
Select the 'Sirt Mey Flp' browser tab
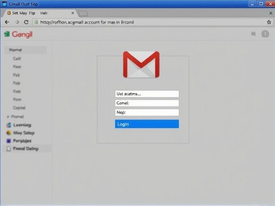[x=40, y=13]
